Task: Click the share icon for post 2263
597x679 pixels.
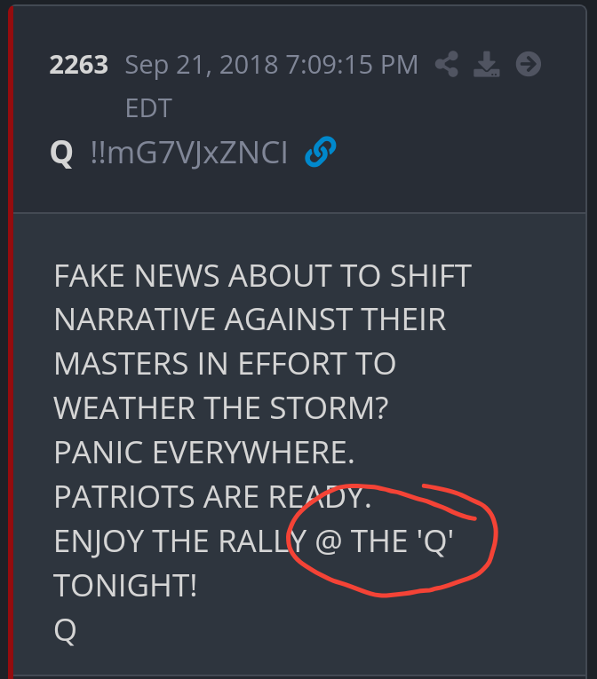Action: (x=447, y=64)
